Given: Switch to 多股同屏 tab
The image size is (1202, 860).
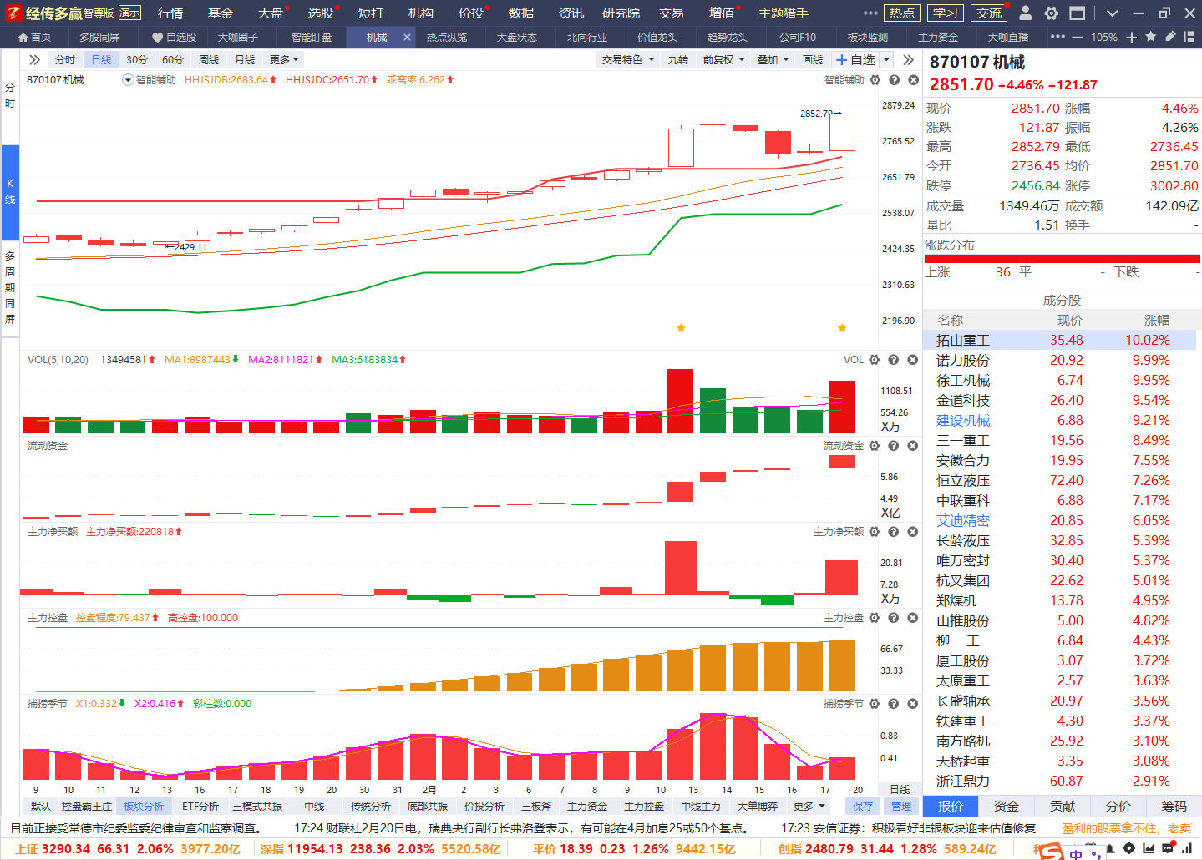Looking at the screenshot, I should tap(99, 37).
